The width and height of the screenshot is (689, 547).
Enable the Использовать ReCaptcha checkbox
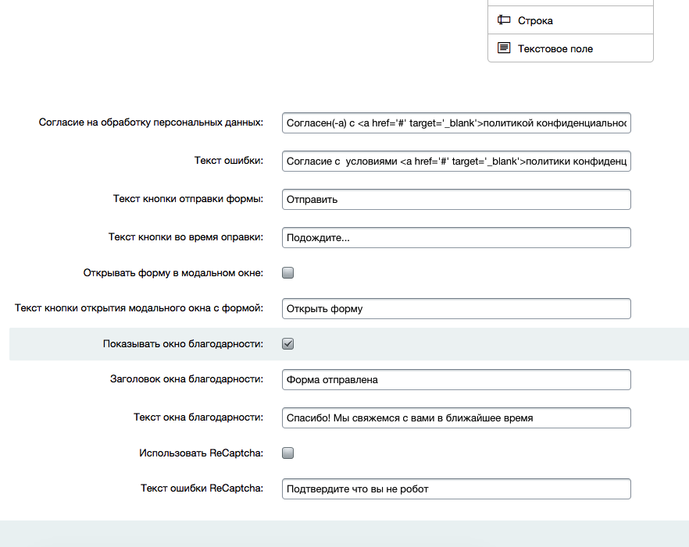click(287, 453)
